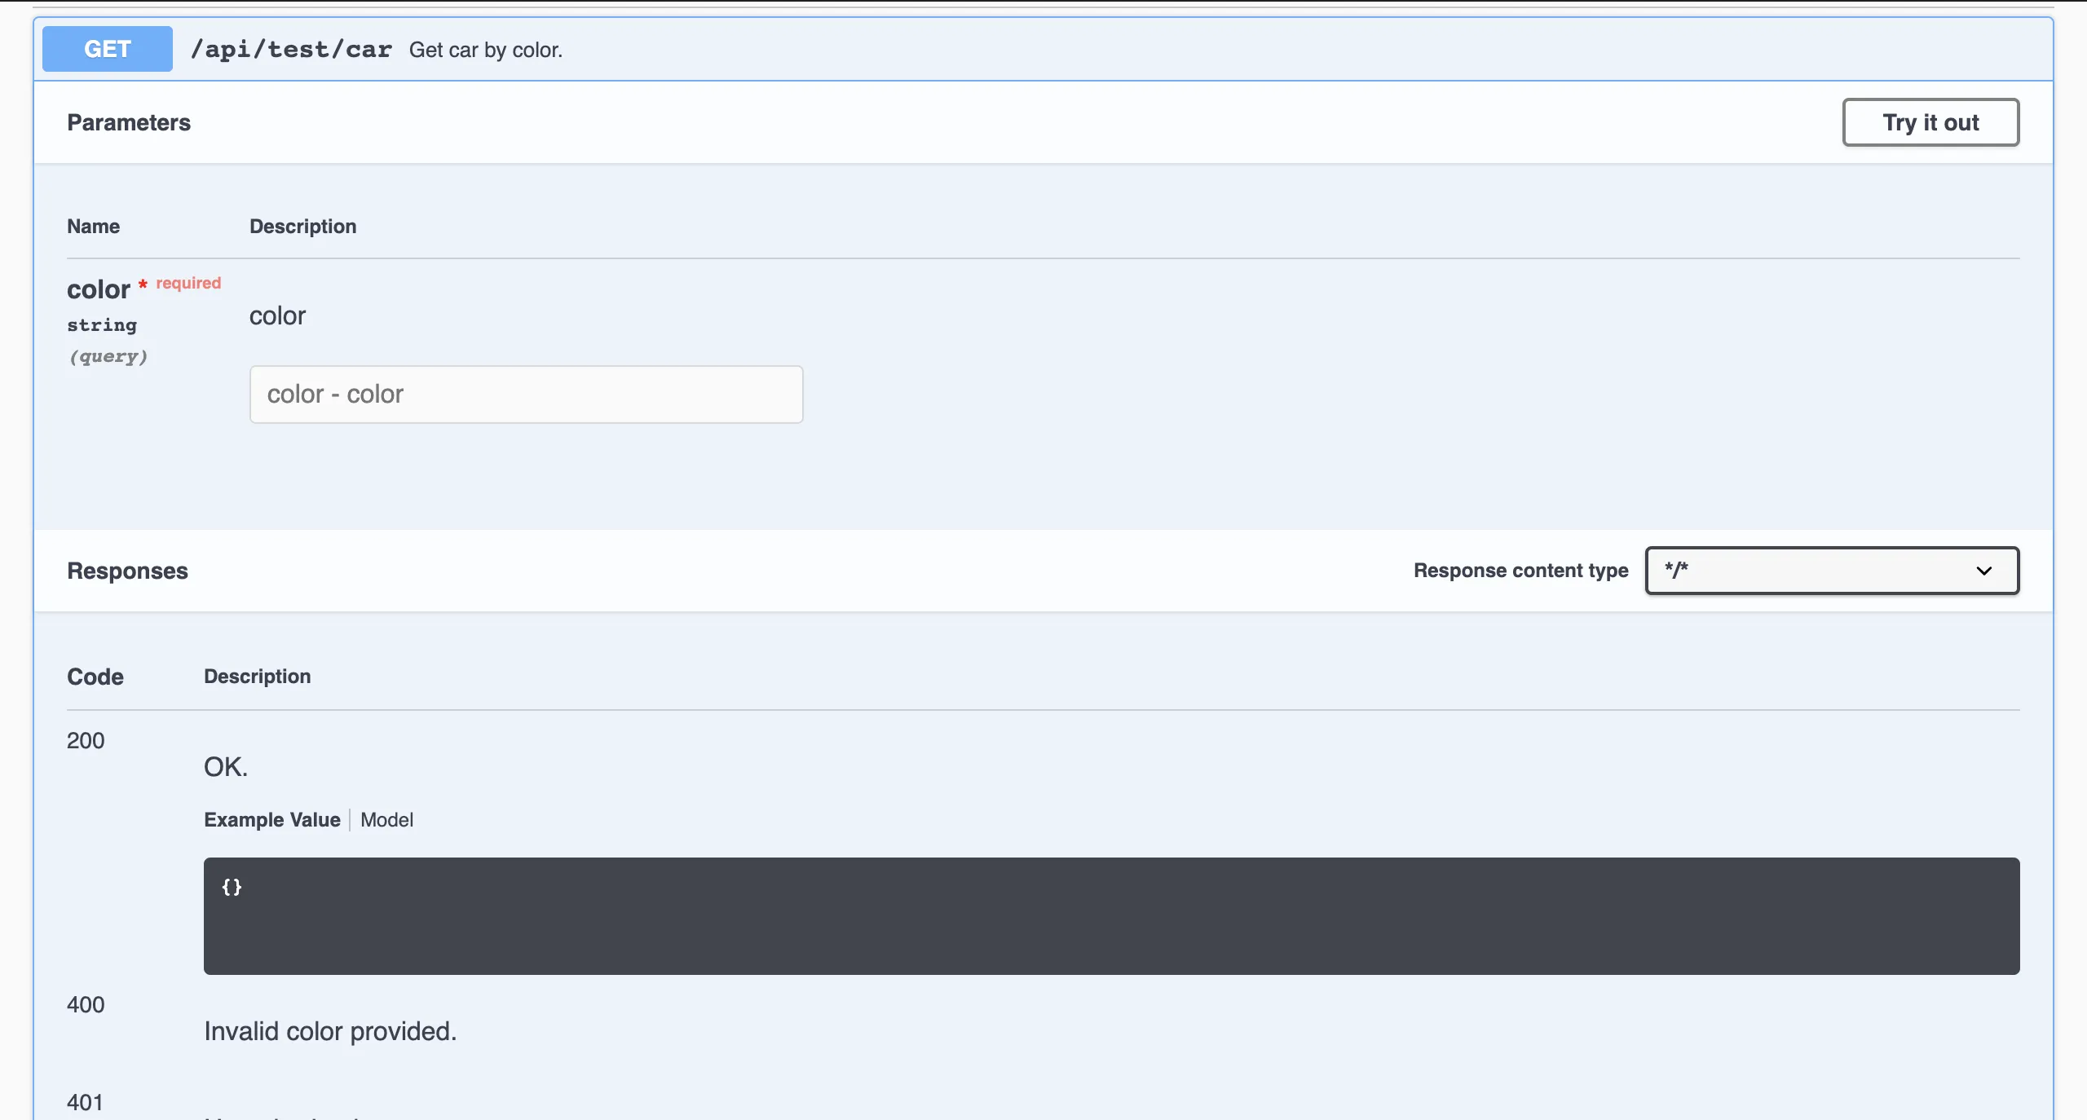This screenshot has width=2087, height=1120.
Task: Click the Responses section heading
Action: pos(127,571)
